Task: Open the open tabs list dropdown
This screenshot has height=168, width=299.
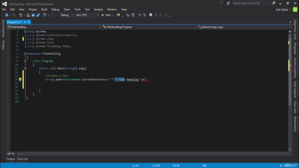Action: [x=291, y=22]
